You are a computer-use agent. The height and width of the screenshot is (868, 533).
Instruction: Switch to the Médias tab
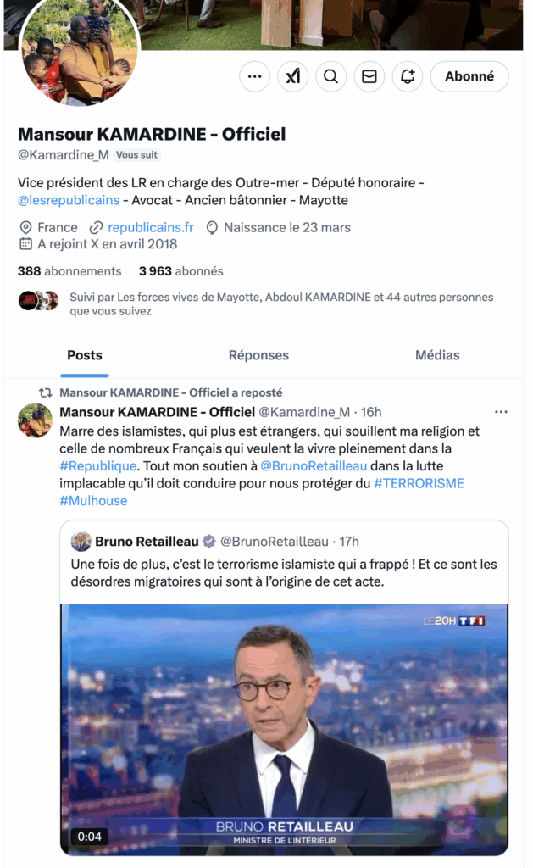(437, 355)
